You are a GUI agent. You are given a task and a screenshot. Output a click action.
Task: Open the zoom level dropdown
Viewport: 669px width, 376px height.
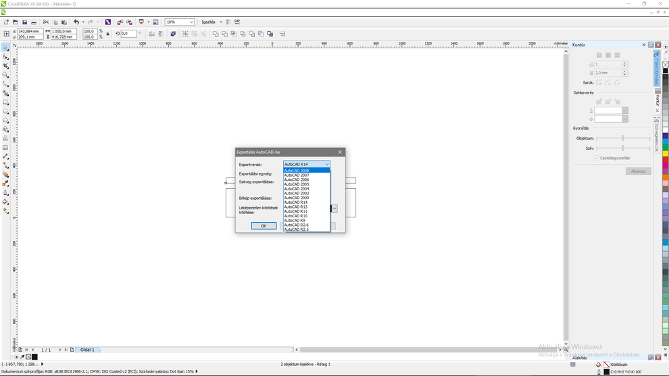[191, 22]
